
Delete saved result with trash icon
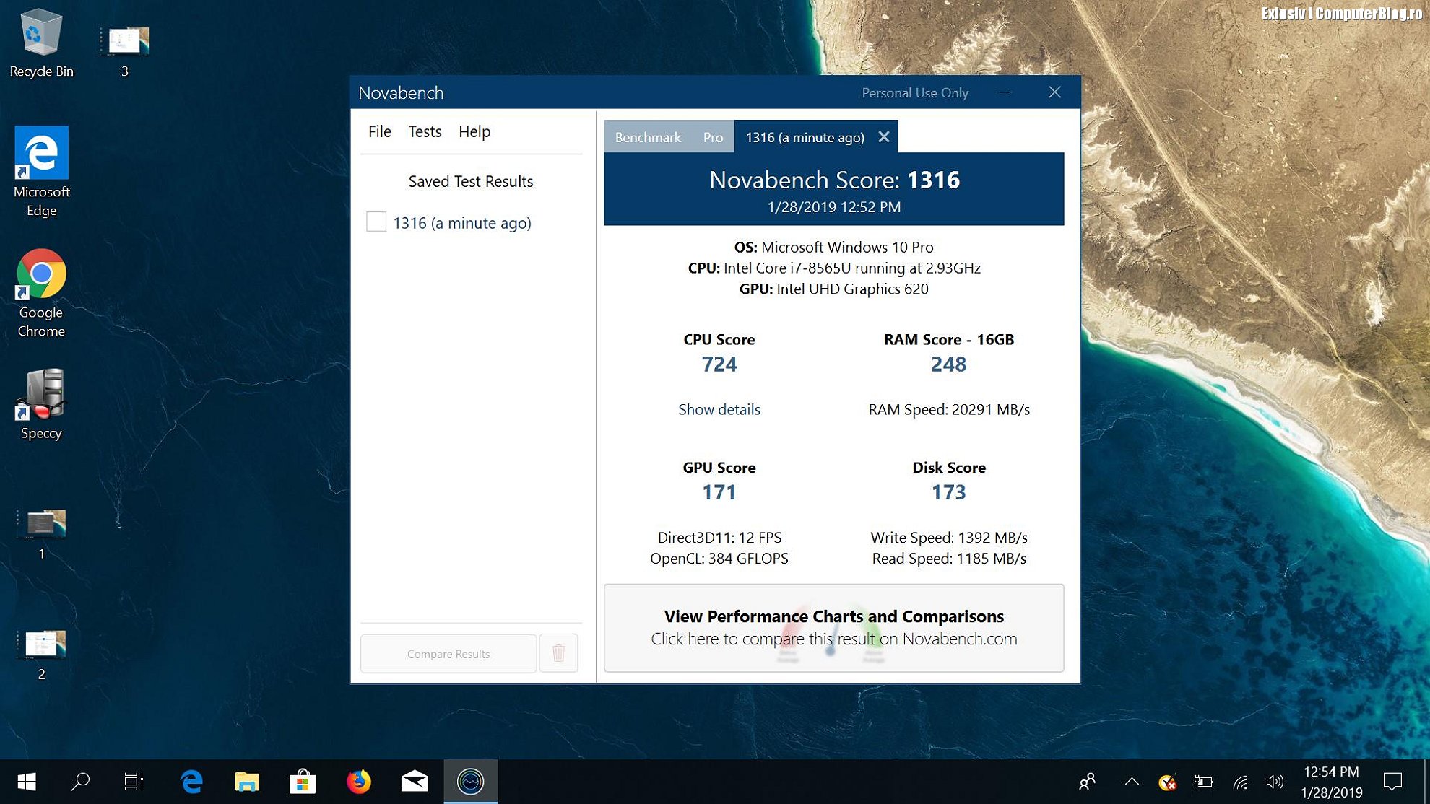coord(558,653)
